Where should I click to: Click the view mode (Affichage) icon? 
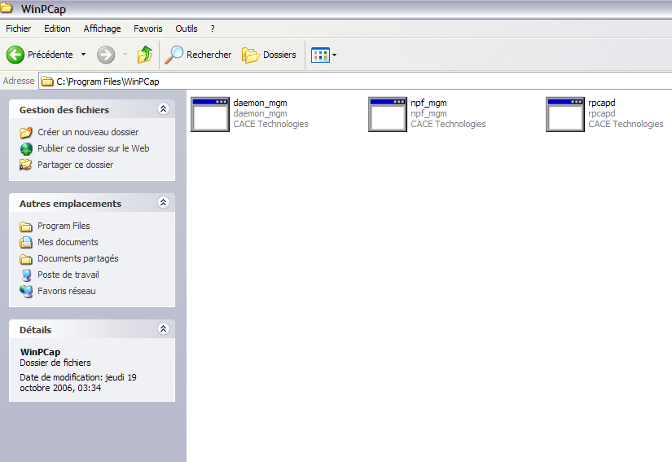point(320,55)
